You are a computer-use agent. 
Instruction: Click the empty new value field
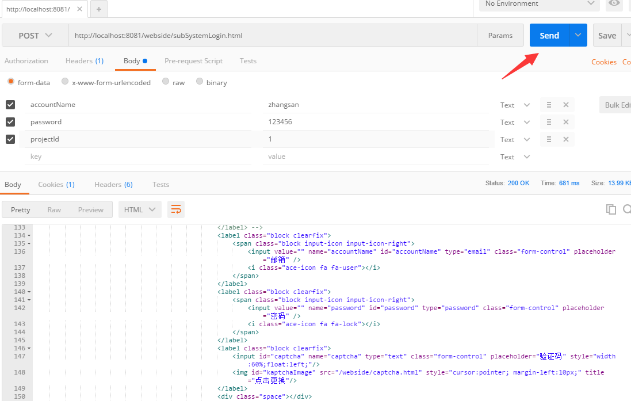click(x=376, y=156)
